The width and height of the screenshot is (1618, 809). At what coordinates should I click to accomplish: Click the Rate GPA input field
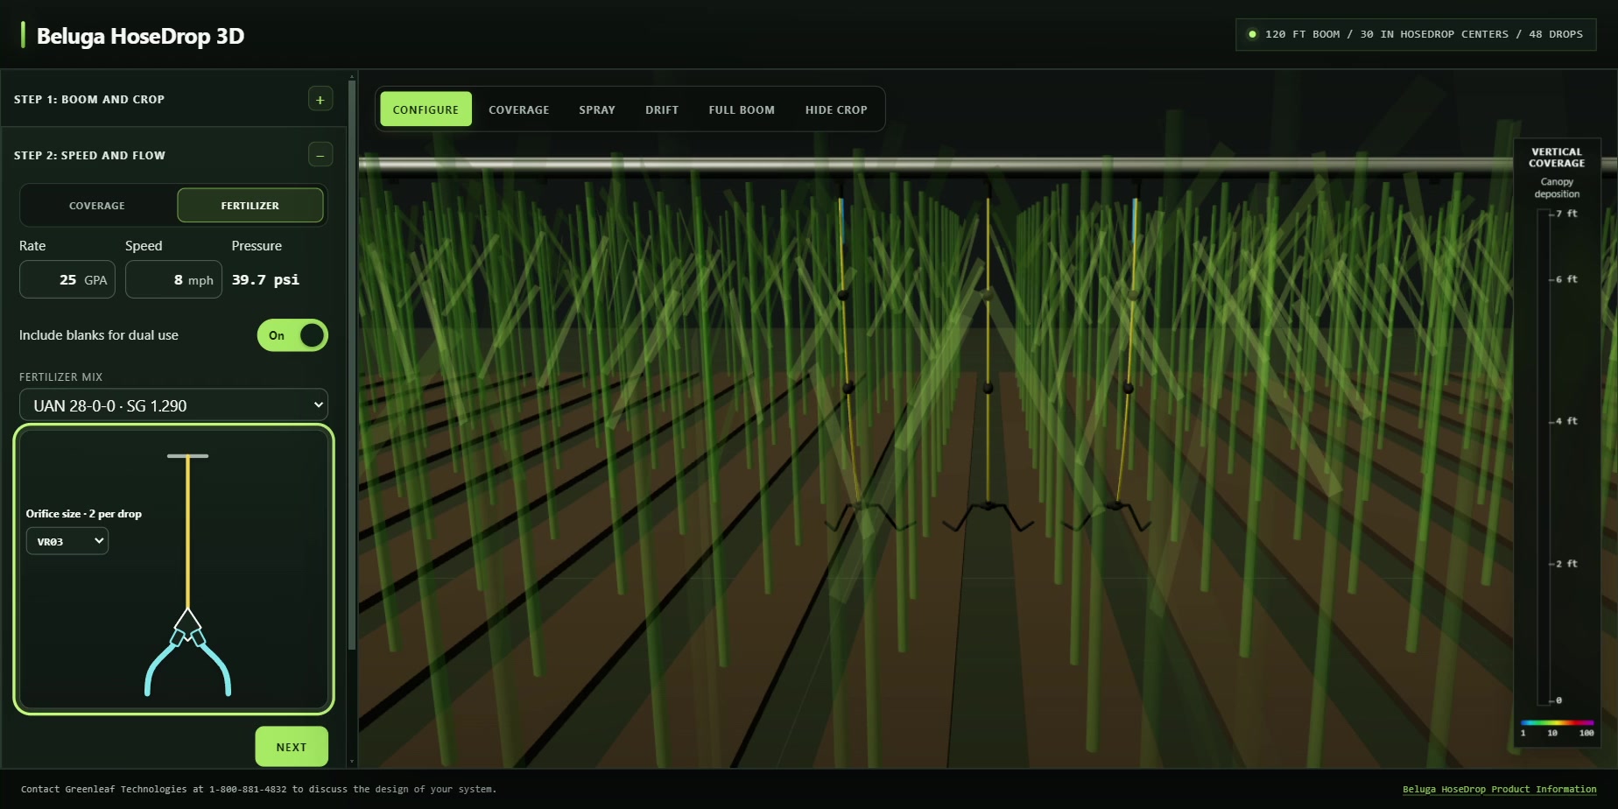coord(67,280)
